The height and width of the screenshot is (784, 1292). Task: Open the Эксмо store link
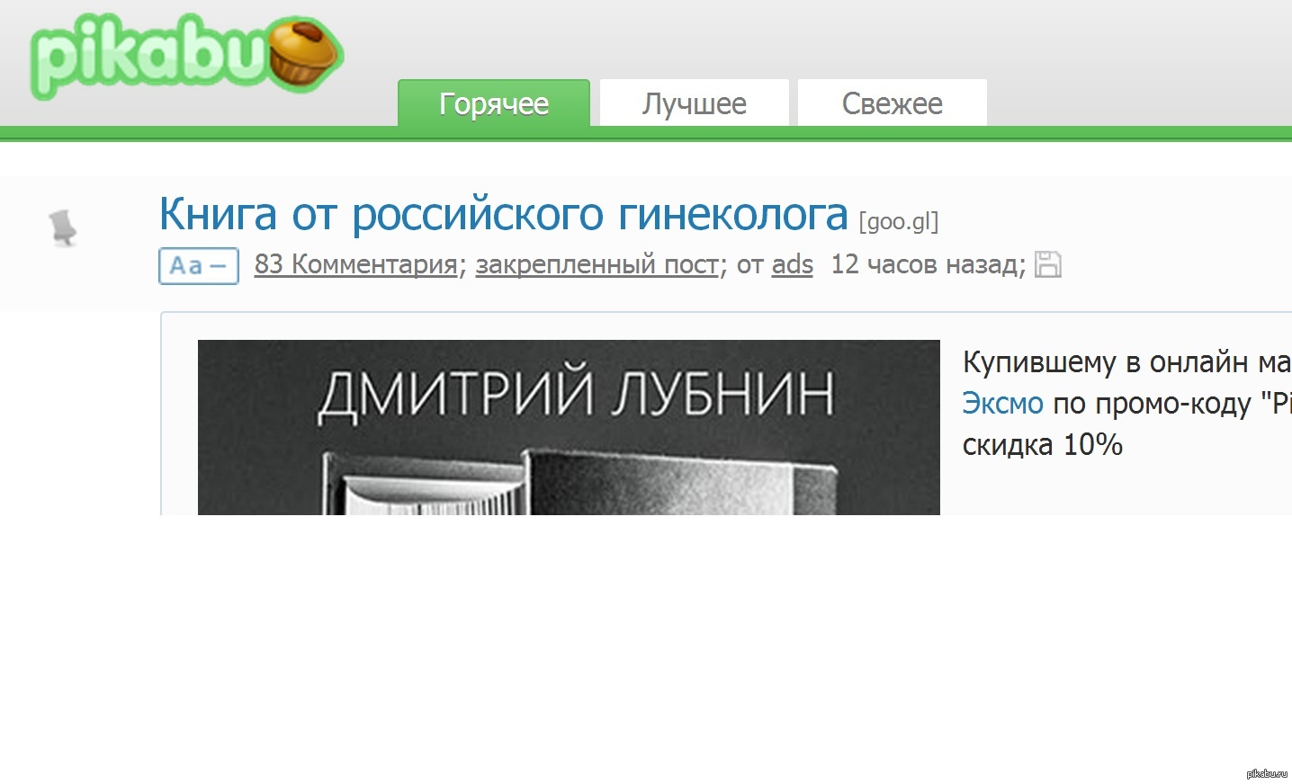pyautogui.click(x=1002, y=403)
